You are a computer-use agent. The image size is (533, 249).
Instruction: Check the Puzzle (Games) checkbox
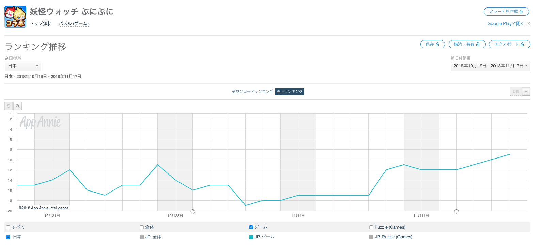pos(371,227)
